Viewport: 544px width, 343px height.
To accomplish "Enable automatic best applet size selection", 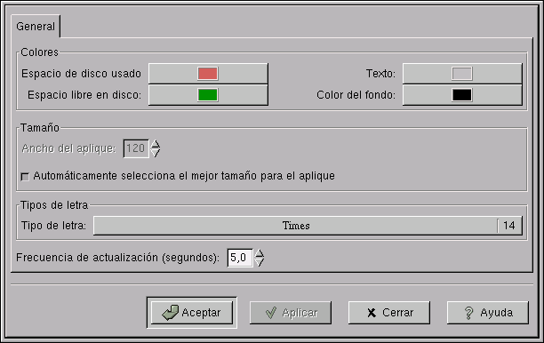I will pyautogui.click(x=25, y=177).
